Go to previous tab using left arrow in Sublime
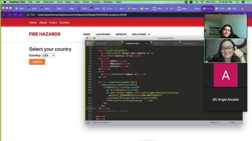The image size is (252, 141). coord(87,43)
